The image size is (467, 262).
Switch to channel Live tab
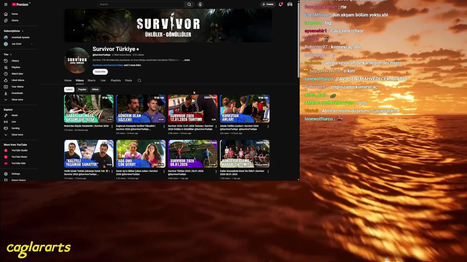(x=103, y=80)
